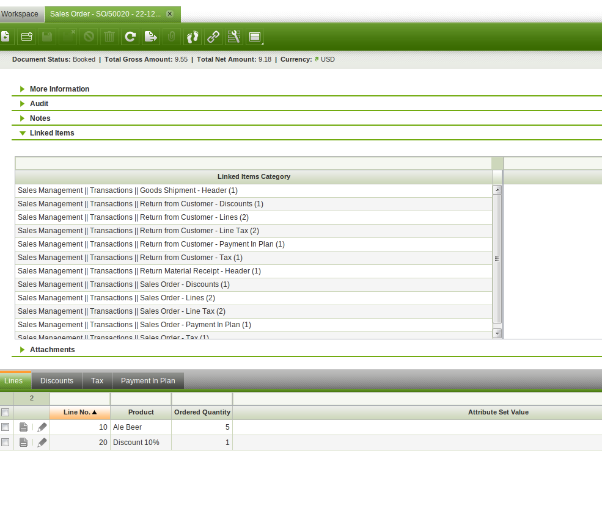Sort by Ordered Quantity column header

pyautogui.click(x=202, y=413)
